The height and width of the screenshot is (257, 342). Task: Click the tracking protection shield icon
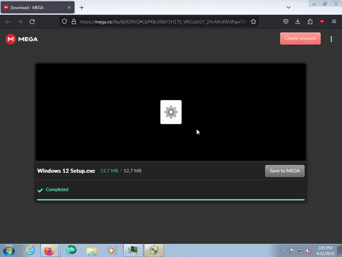64,21
